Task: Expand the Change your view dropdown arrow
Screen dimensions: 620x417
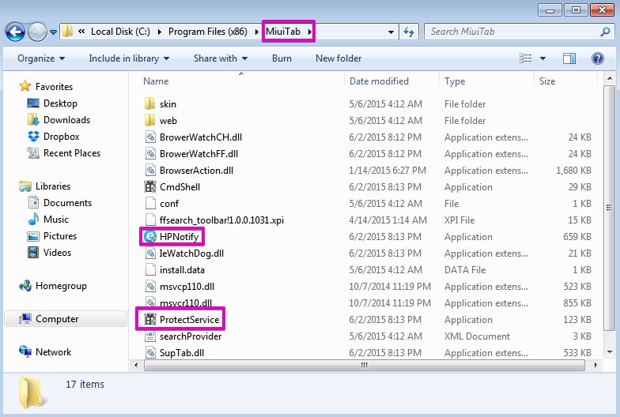Action: click(542, 58)
